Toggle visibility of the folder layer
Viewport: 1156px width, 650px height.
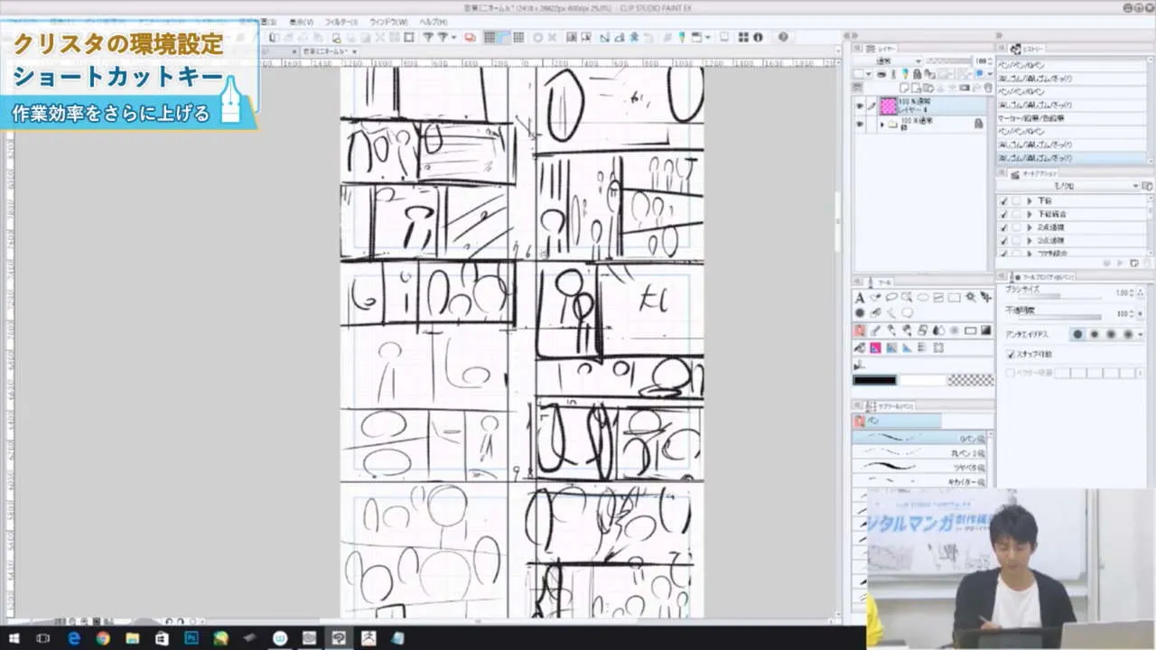pos(859,123)
